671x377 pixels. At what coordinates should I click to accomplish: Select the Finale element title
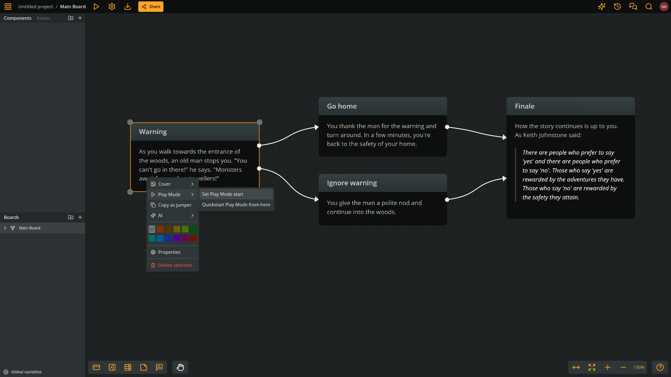(525, 106)
